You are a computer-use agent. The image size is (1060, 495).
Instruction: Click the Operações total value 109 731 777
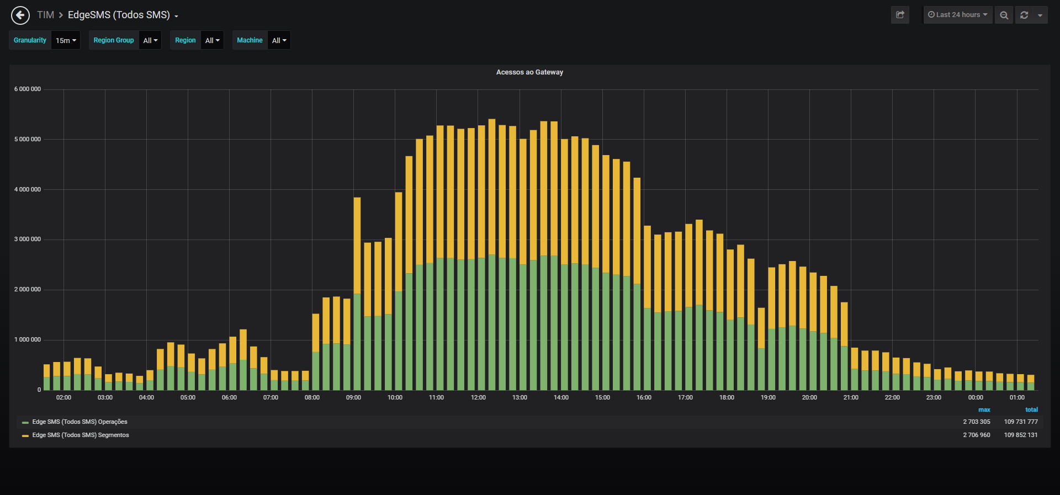tap(1021, 422)
